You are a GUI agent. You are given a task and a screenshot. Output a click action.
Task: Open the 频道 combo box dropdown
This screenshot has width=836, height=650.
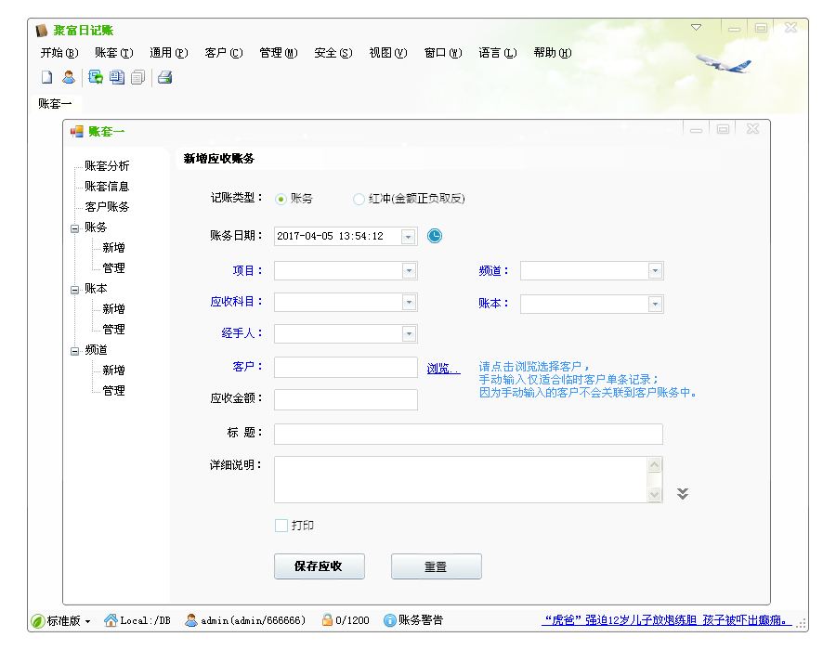pos(655,271)
